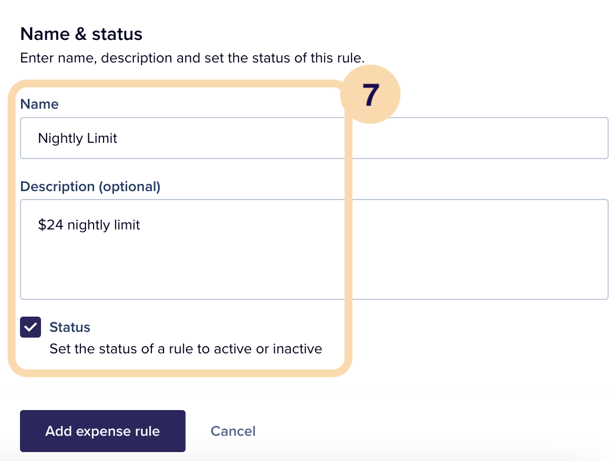Click the Name field label
Viewport: 616px width, 461px height.
tap(39, 104)
